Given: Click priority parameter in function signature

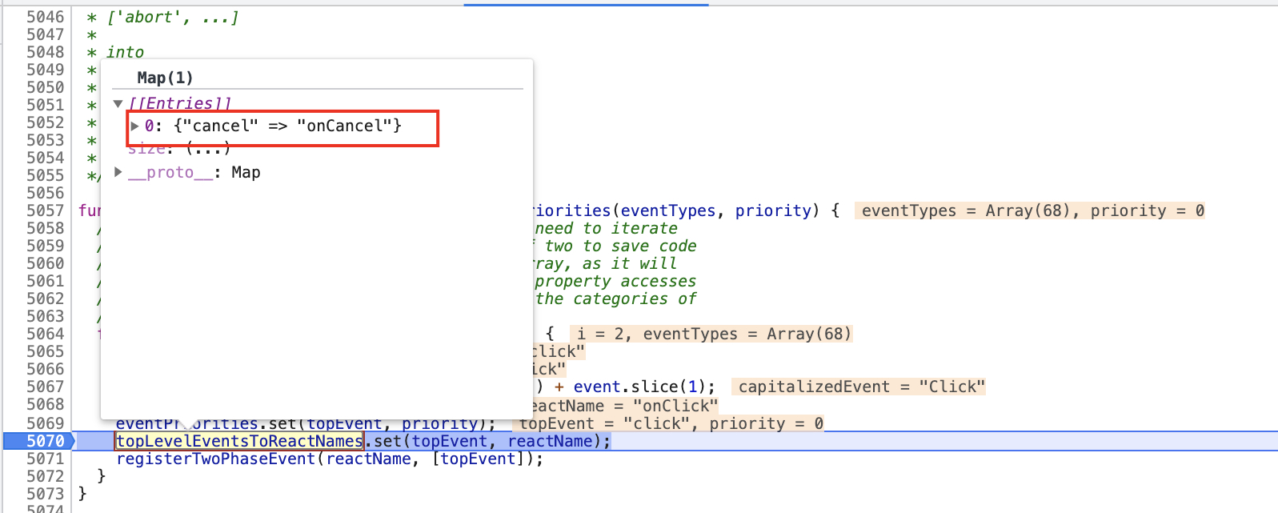Looking at the screenshot, I should 773,210.
